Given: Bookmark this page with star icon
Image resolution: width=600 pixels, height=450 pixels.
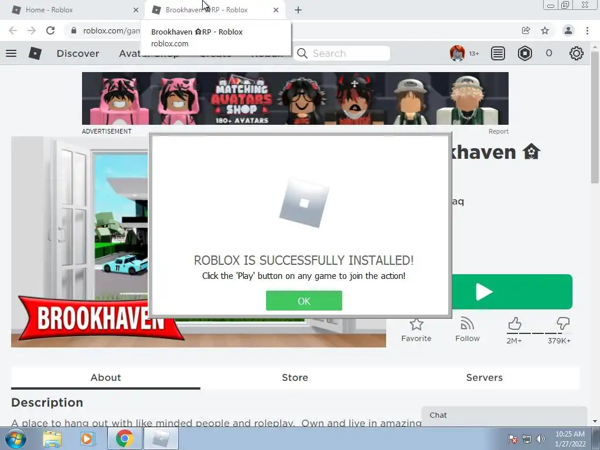Looking at the screenshot, I should click(545, 30).
